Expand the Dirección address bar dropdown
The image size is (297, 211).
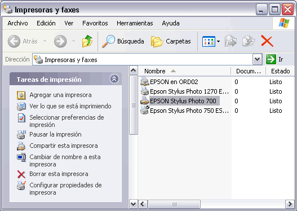point(257,59)
